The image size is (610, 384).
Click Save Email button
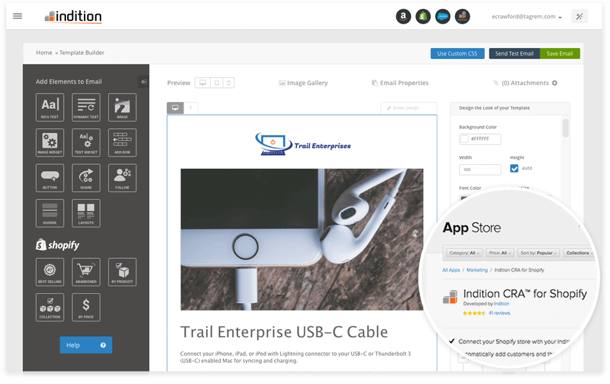click(560, 54)
